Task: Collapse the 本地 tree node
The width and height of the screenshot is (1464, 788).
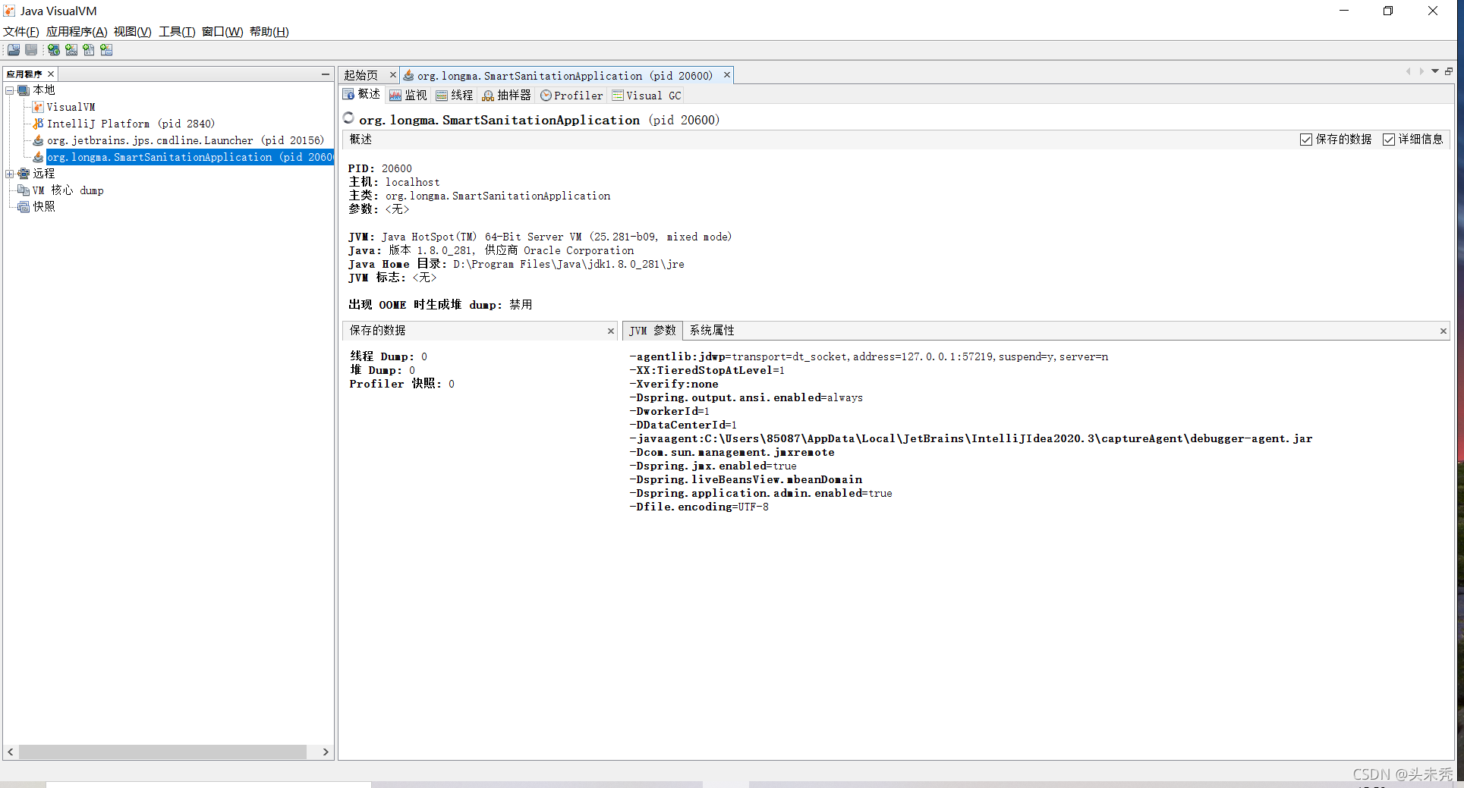Action: 10,90
